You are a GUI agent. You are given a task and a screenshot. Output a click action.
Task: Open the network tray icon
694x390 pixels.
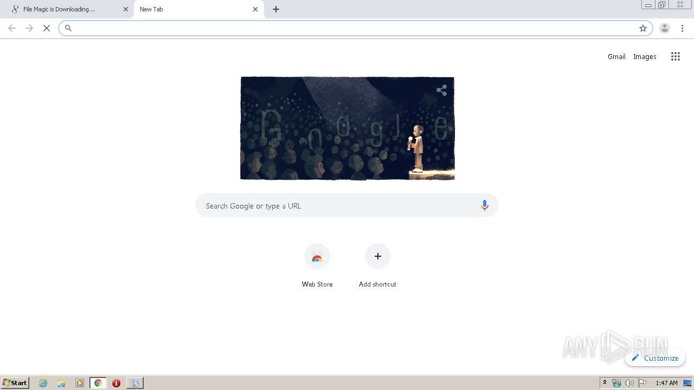pos(616,383)
